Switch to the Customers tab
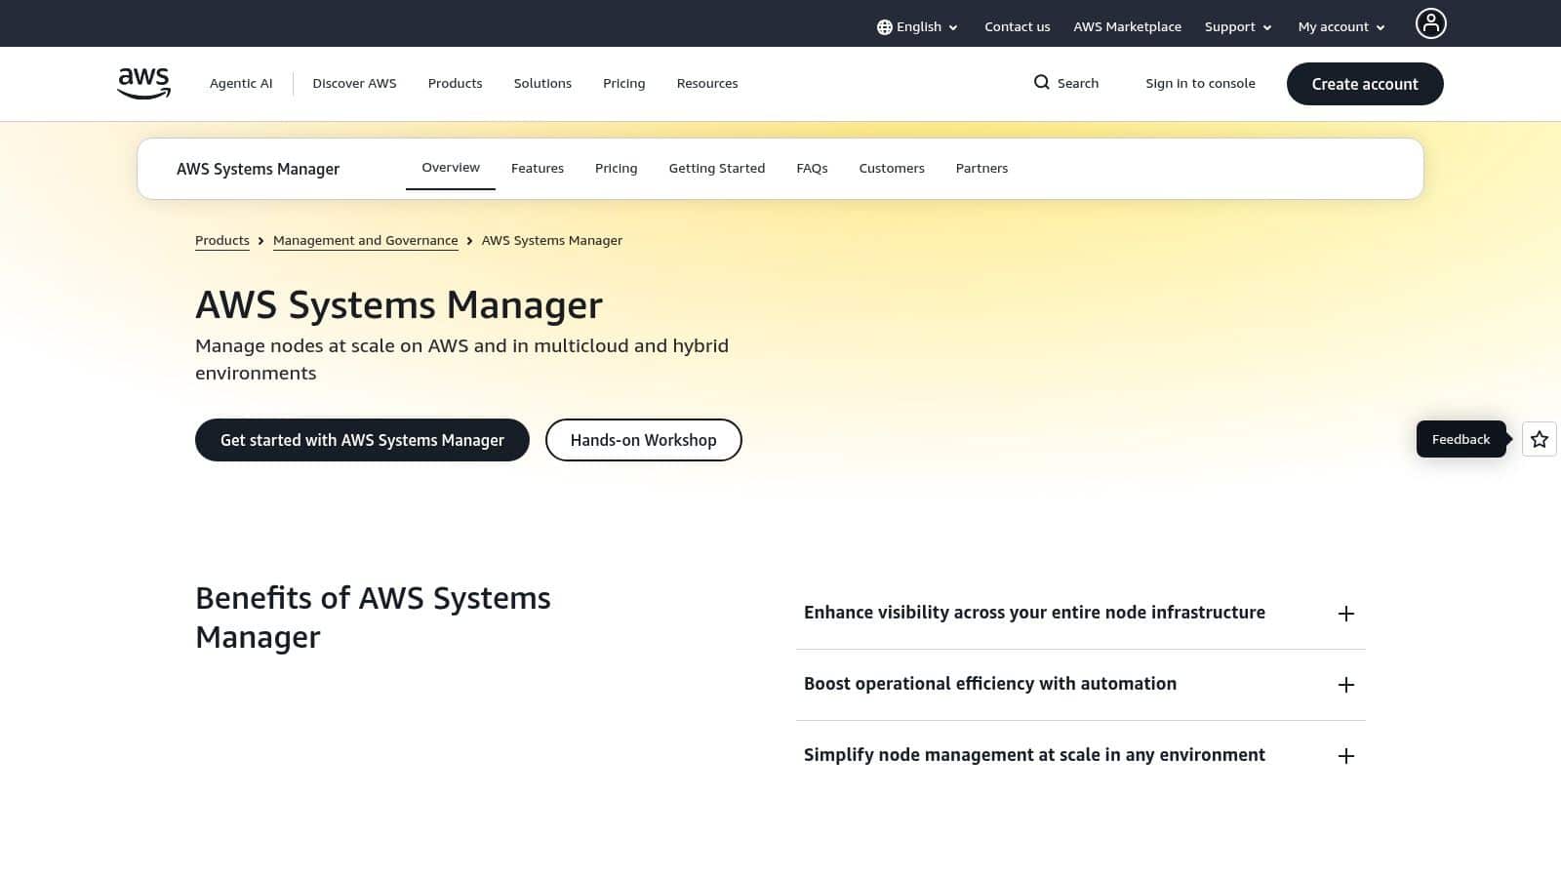This screenshot has width=1561, height=878. tap(892, 168)
